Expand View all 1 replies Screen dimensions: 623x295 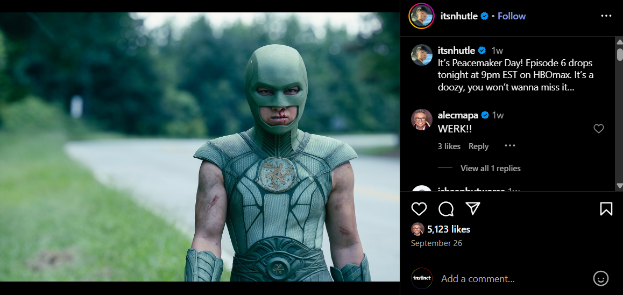[x=490, y=168]
